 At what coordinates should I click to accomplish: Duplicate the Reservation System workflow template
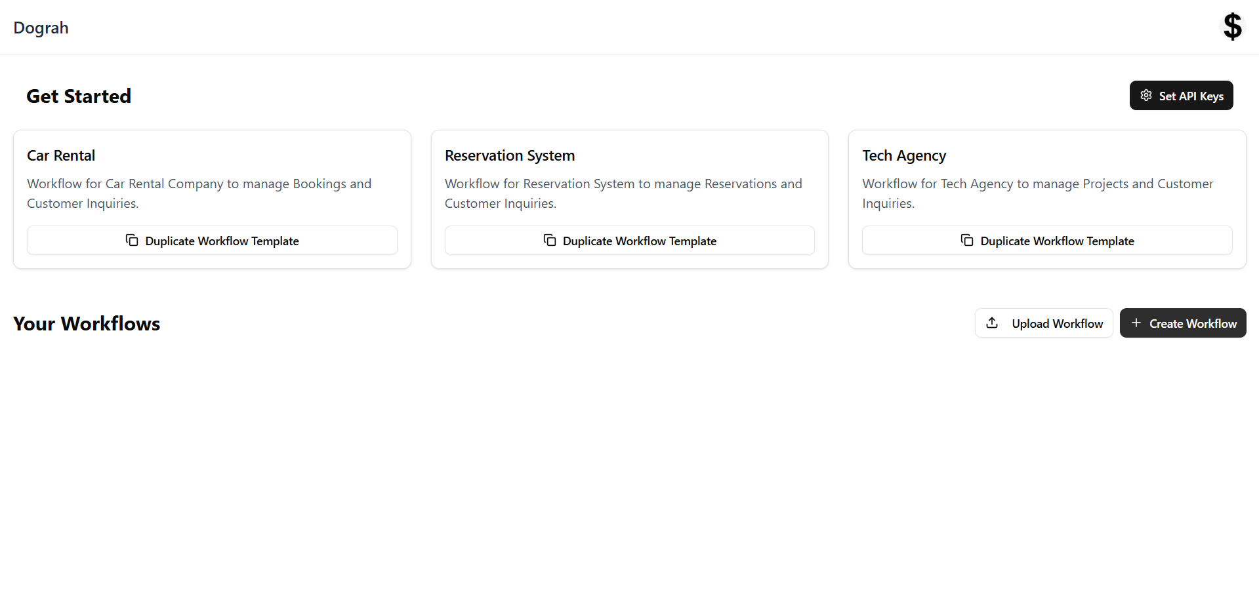(629, 240)
